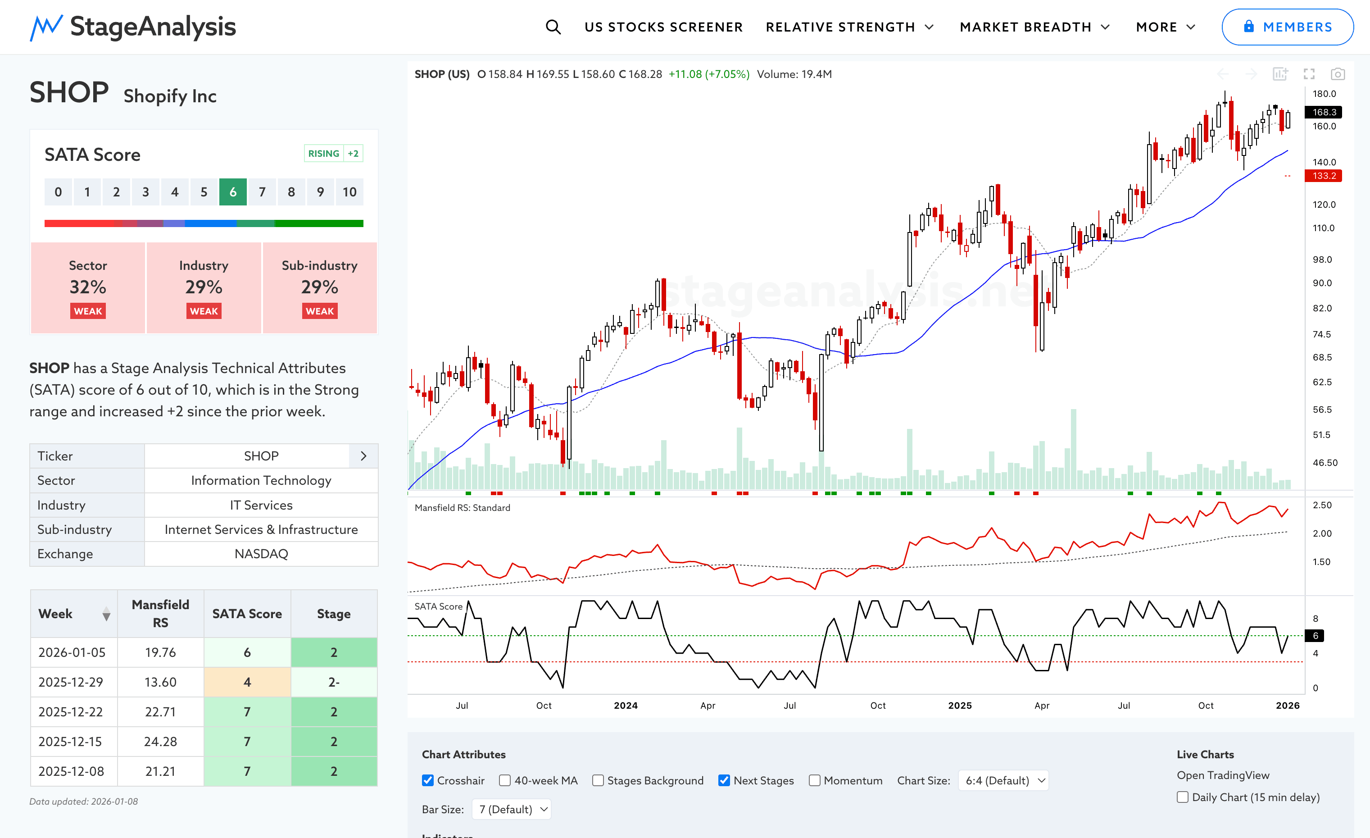Image resolution: width=1370 pixels, height=838 pixels.
Task: Click the Information Technology sector cell
Action: [261, 480]
